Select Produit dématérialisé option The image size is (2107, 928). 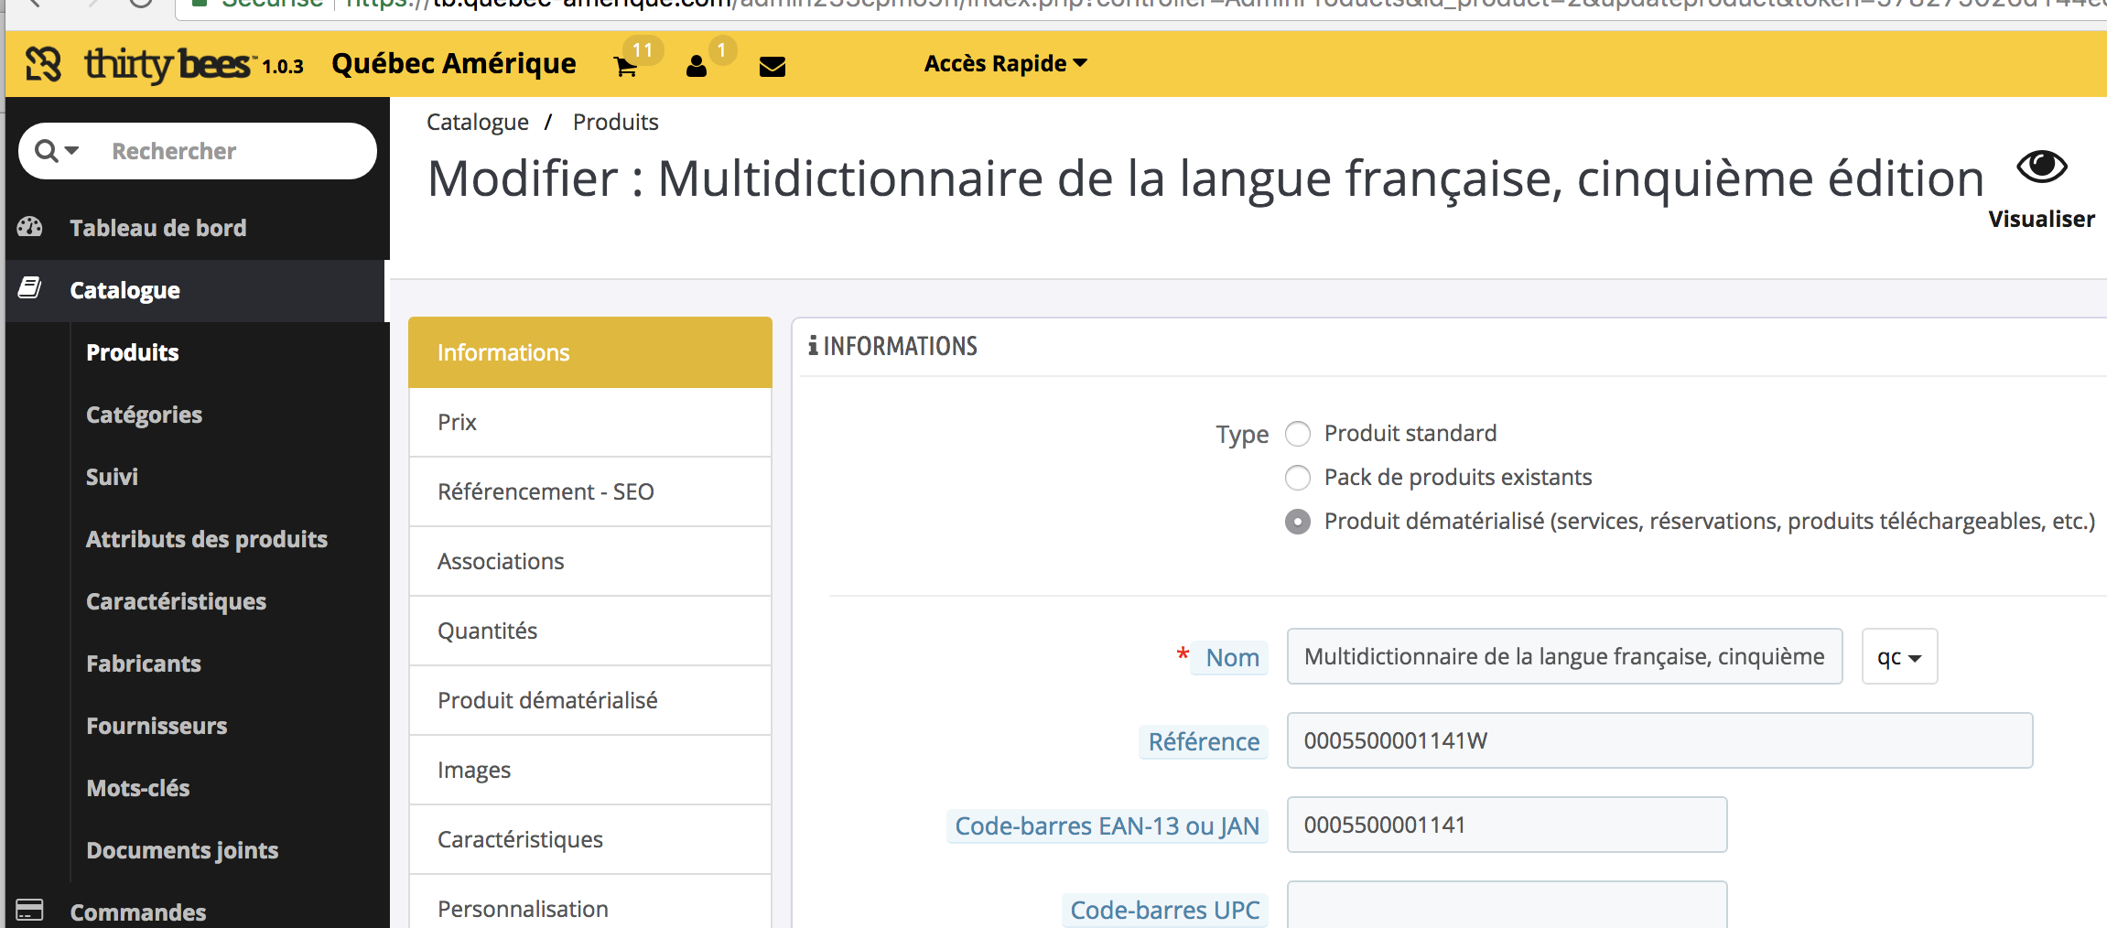[x=1298, y=521]
